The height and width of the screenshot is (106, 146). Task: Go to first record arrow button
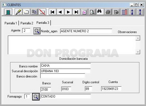pos(52,12)
